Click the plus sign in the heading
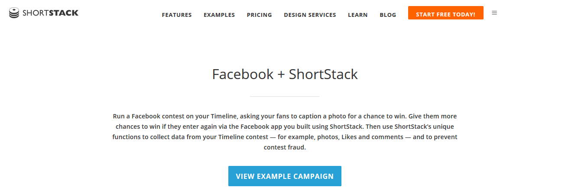The image size is (565, 194). point(281,75)
